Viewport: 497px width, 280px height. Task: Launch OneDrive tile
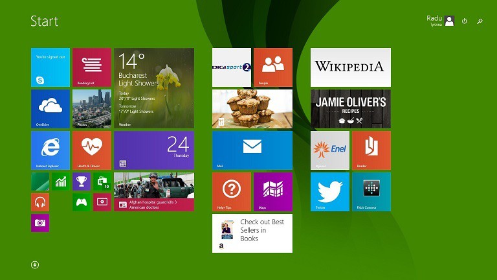[x=50, y=109]
